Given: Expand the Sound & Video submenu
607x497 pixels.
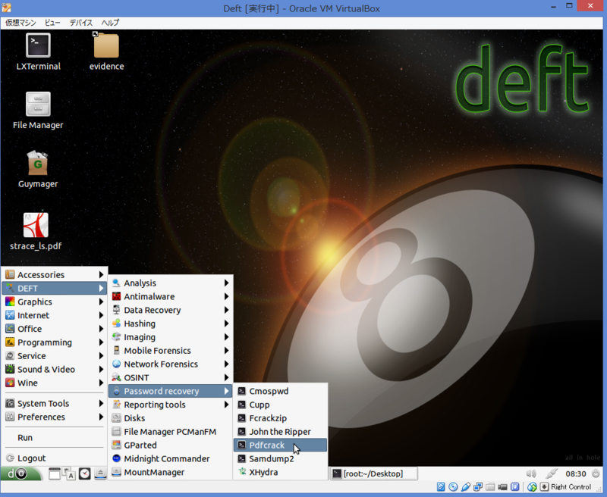Looking at the screenshot, I should pyautogui.click(x=54, y=370).
